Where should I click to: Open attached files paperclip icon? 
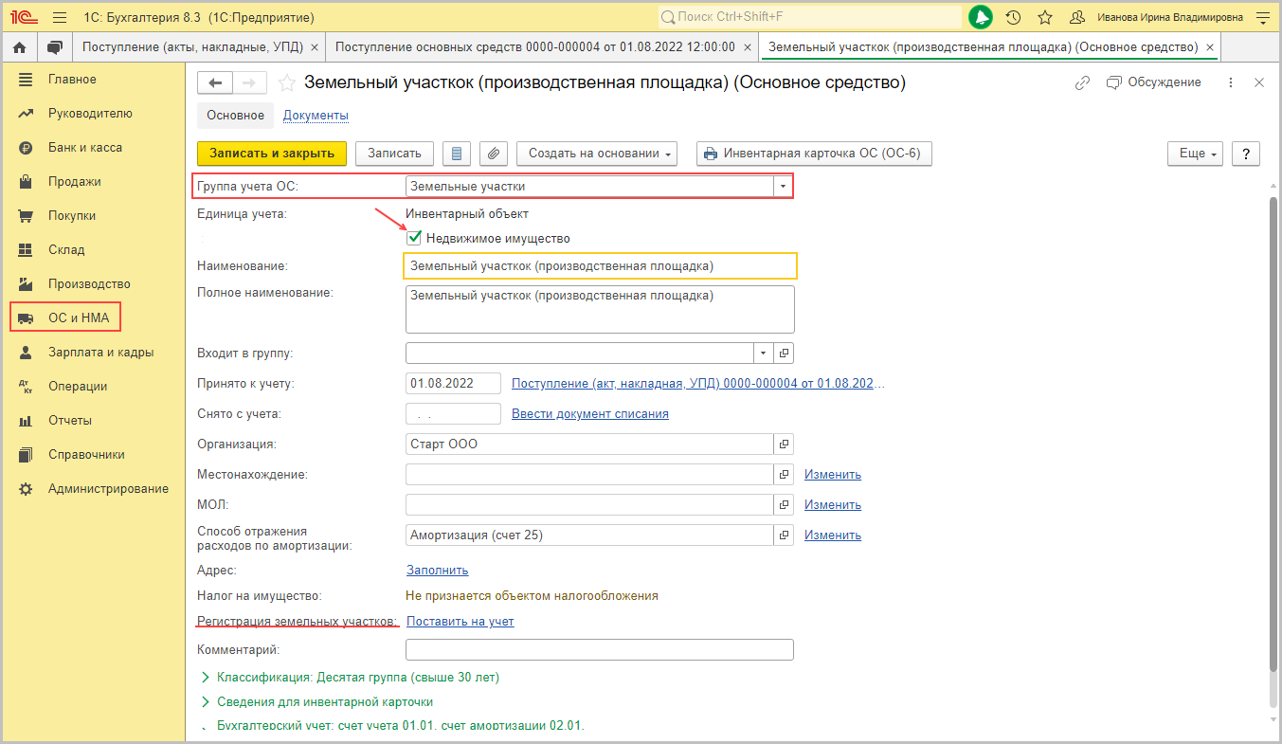(494, 154)
